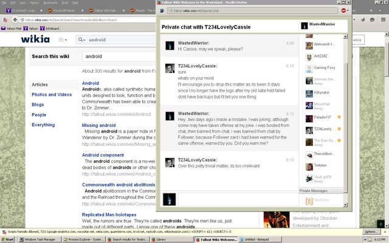Click the gold star next to Paladin117
The image size is (389, 243).
click(x=339, y=117)
